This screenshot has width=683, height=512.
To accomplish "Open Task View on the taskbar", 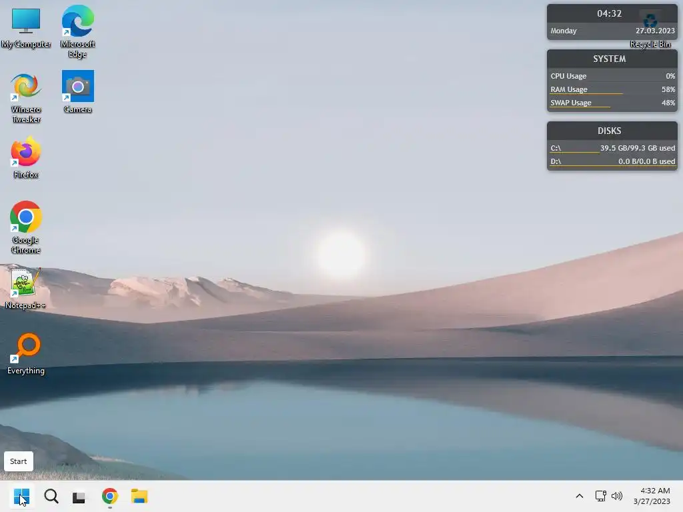I will click(79, 496).
